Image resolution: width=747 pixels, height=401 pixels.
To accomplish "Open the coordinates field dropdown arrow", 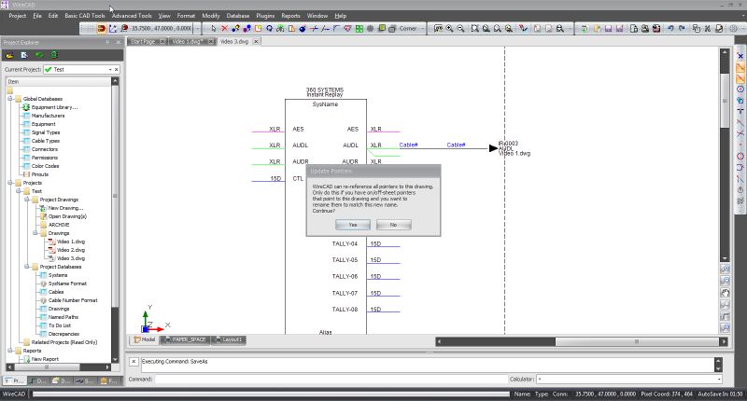I will tap(198, 29).
